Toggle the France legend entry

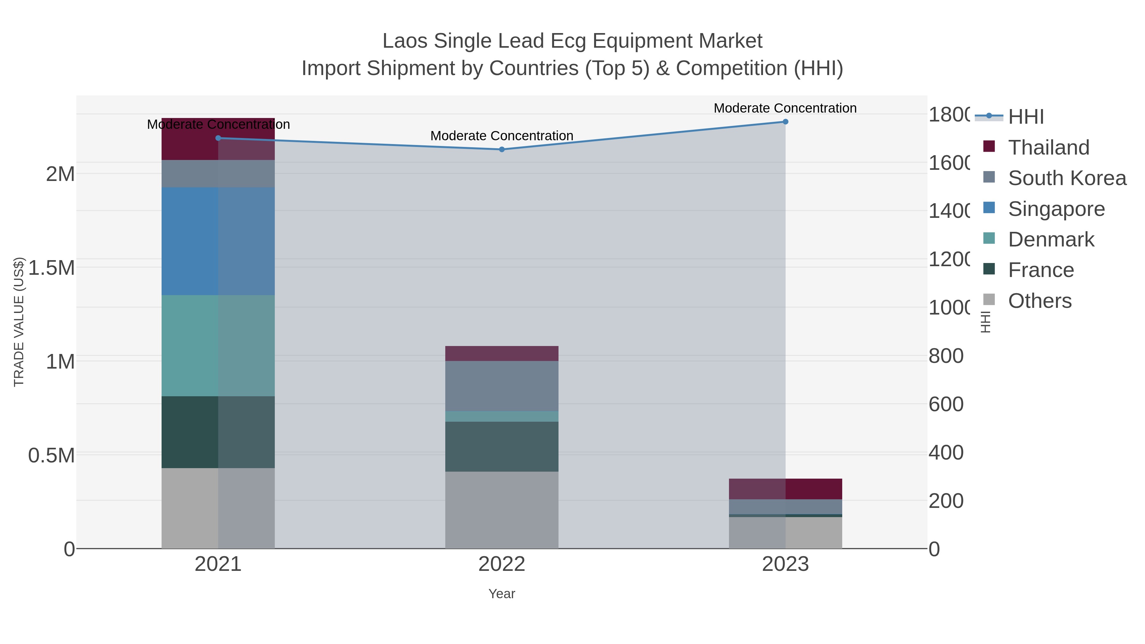[x=1029, y=270]
